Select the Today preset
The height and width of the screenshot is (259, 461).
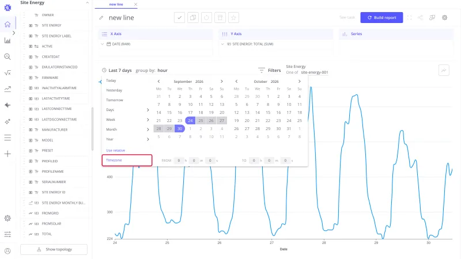pos(111,81)
